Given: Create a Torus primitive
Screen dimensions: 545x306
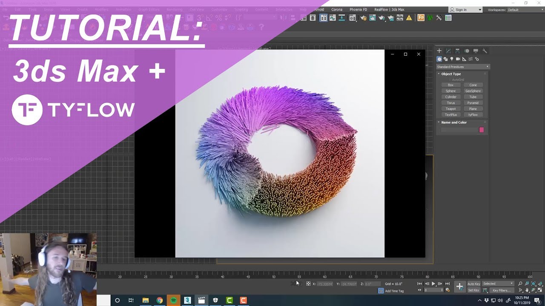Looking at the screenshot, I should point(450,103).
